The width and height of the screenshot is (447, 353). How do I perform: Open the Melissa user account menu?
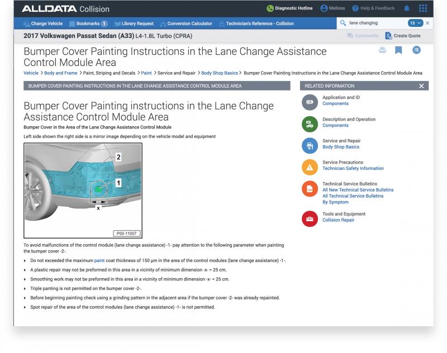(x=332, y=8)
